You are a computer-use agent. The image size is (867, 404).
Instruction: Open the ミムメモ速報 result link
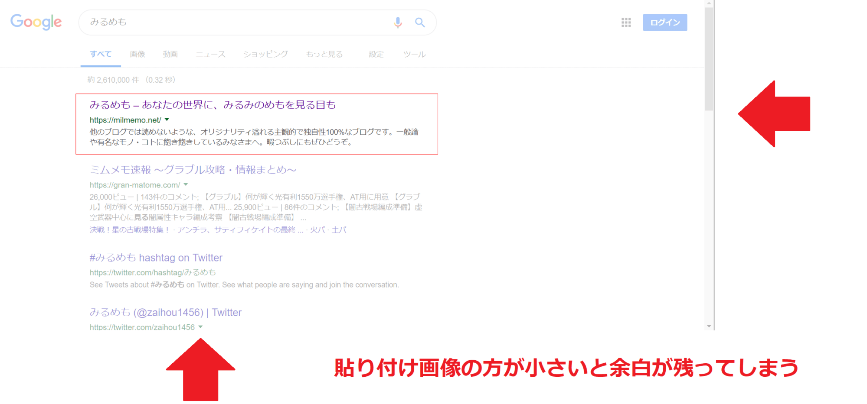(193, 170)
